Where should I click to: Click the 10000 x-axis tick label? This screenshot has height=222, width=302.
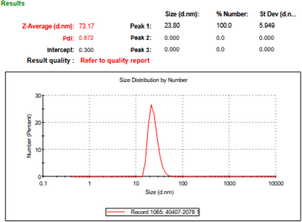pyautogui.click(x=276, y=183)
